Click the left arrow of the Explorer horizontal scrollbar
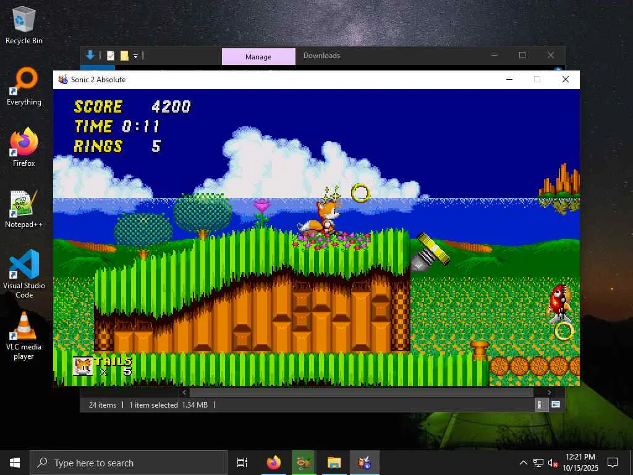633x475 pixels. [184, 392]
